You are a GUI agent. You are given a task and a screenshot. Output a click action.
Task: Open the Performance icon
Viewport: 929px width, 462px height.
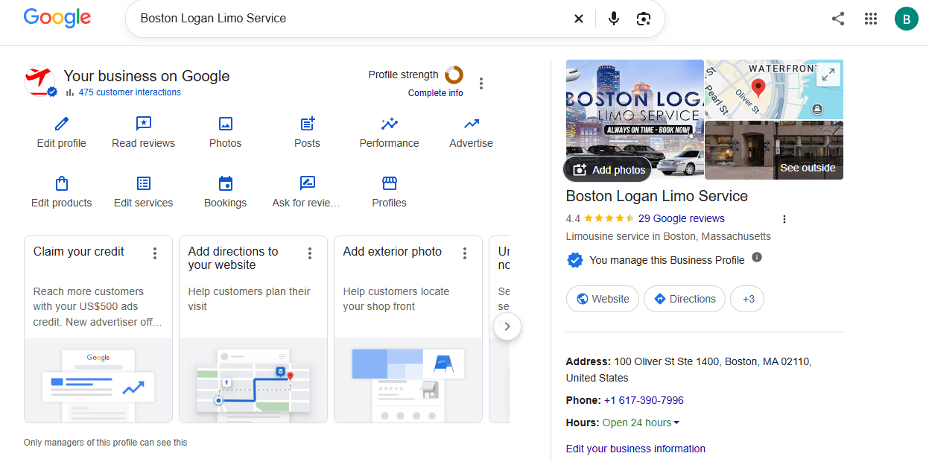coord(390,124)
